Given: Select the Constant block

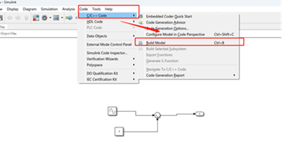Looking at the screenshot, I should click(x=119, y=132).
